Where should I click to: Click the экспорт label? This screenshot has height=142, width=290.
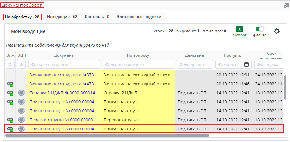[239, 35]
